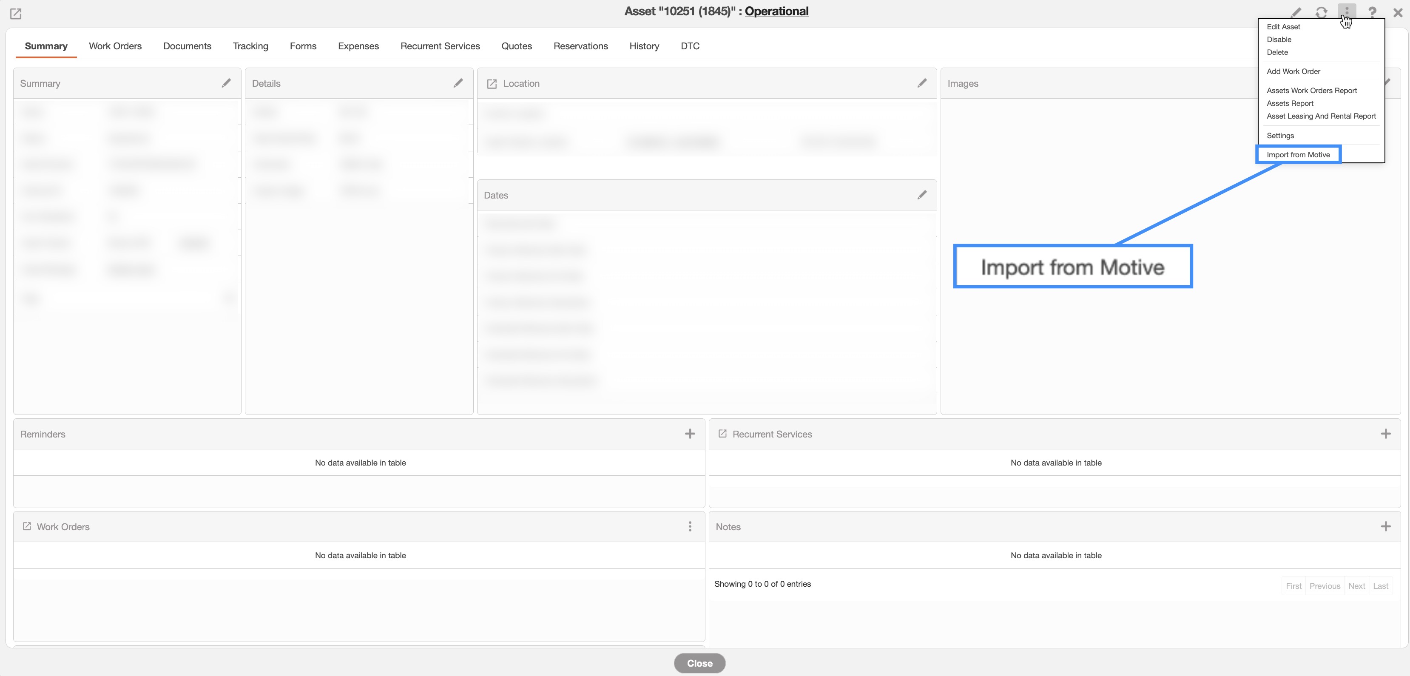This screenshot has height=676, width=1410.
Task: Open the DTC tab
Action: [x=690, y=46]
